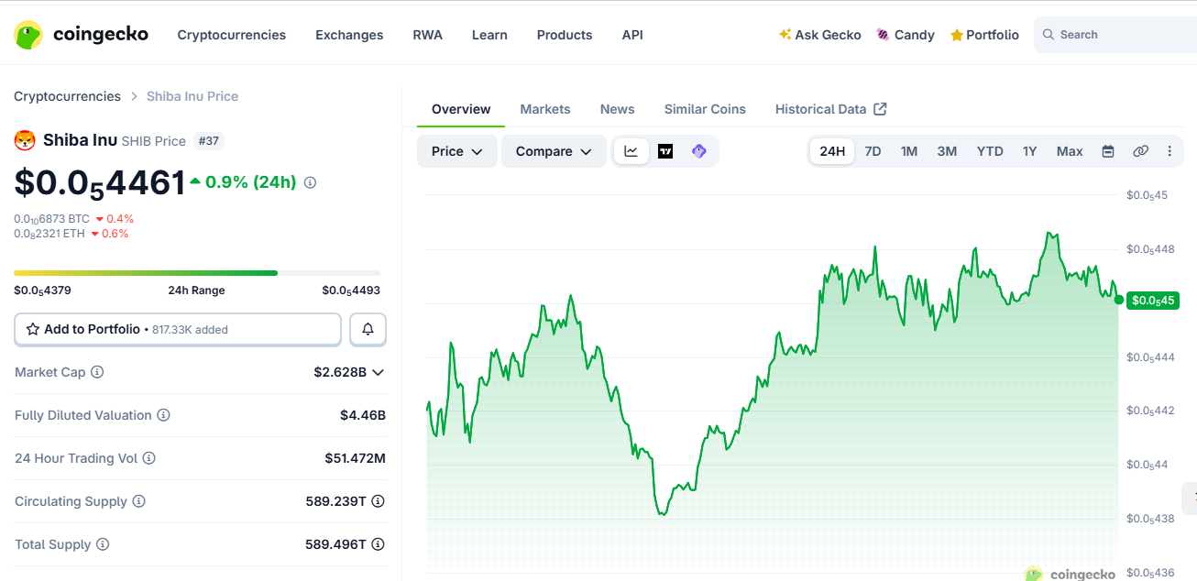Click the CoinGecko logo

tap(81, 35)
